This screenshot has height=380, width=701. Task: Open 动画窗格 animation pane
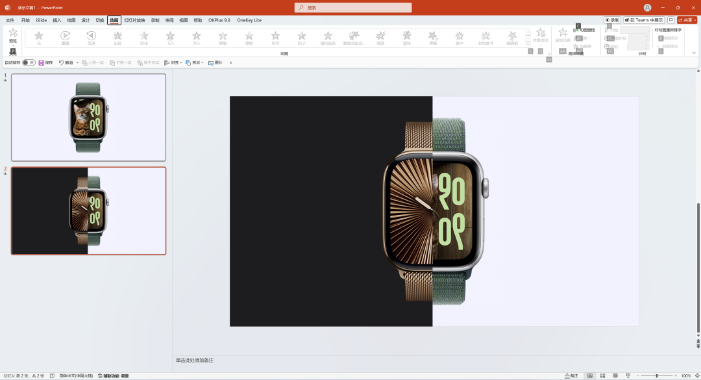click(585, 30)
